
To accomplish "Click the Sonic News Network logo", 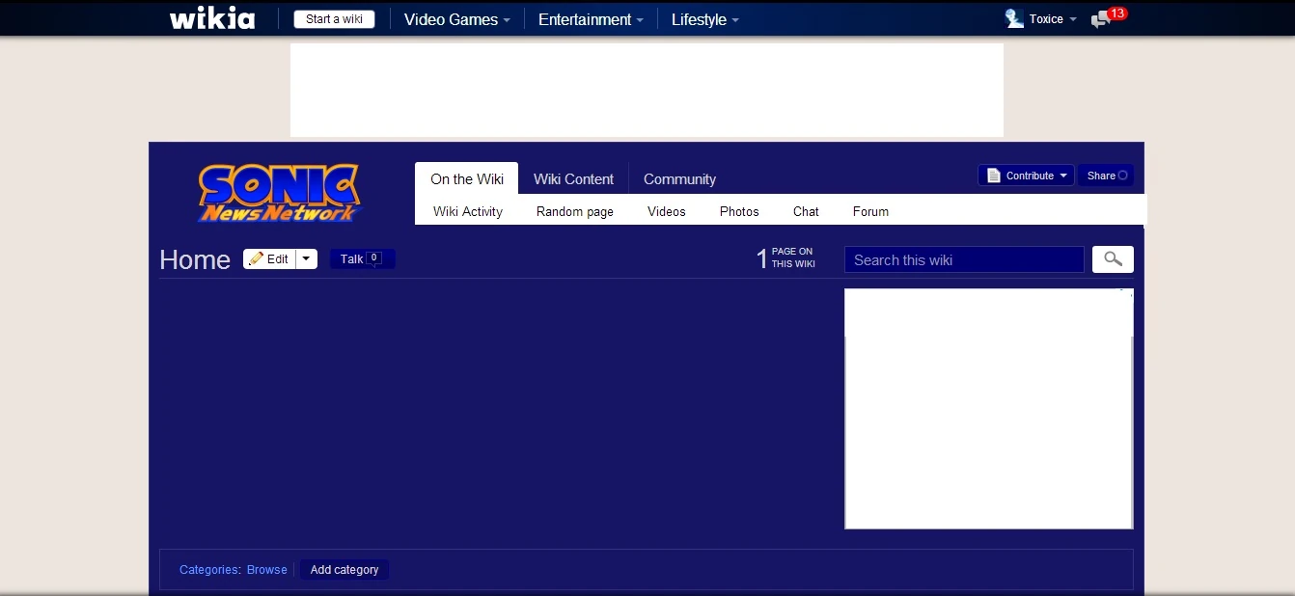I will (x=278, y=193).
